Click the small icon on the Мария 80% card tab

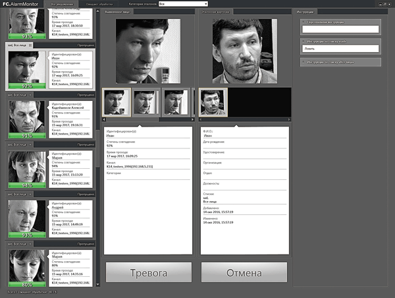30,244
